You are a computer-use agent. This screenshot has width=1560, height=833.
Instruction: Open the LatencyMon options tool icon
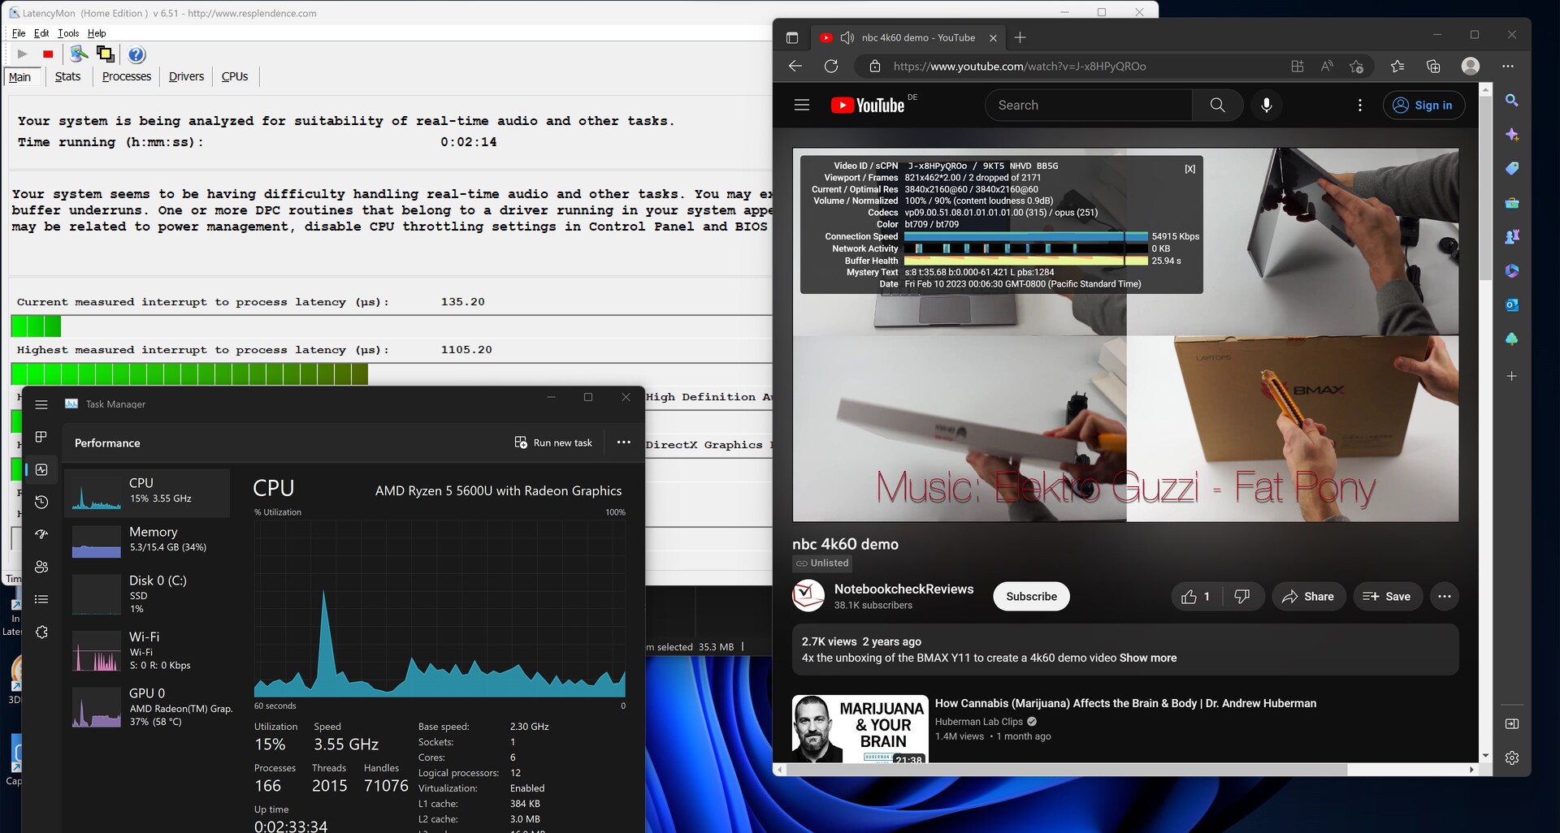coord(79,54)
